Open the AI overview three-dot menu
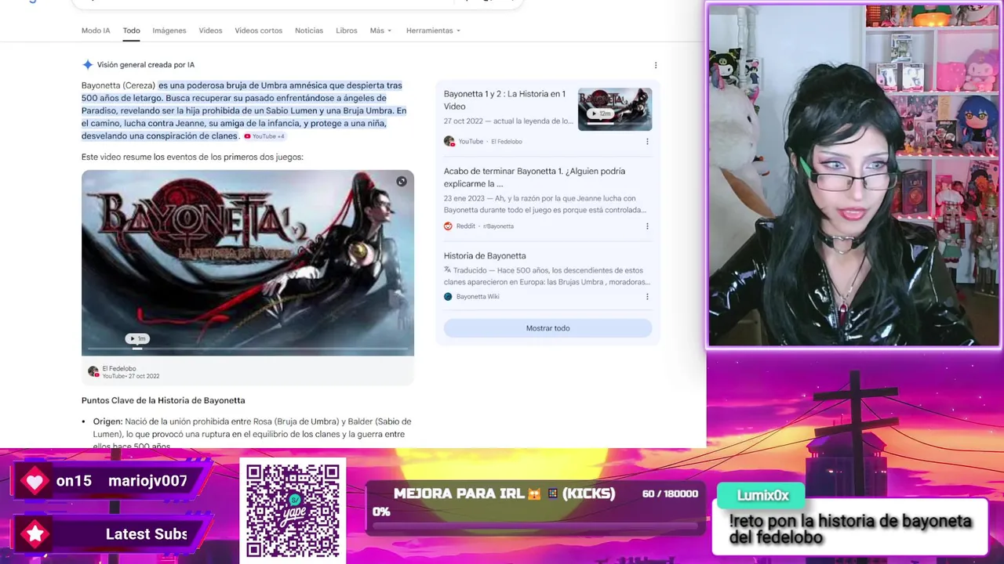 point(656,65)
